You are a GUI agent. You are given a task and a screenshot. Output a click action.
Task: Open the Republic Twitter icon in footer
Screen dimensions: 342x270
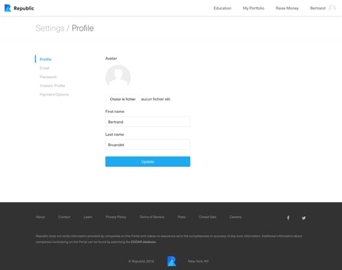[x=304, y=218]
